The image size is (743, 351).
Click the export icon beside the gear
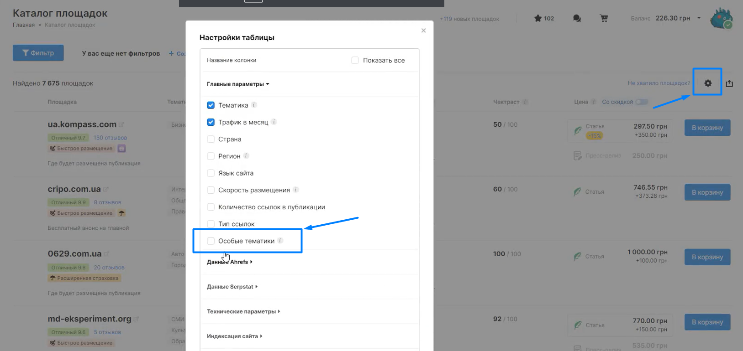click(729, 83)
